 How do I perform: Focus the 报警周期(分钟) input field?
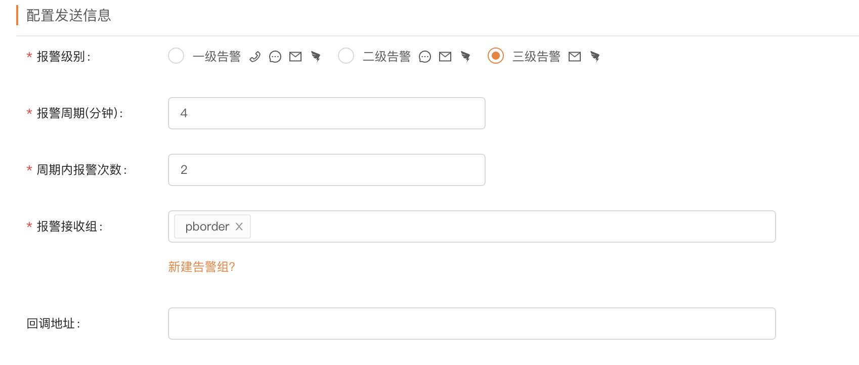326,113
